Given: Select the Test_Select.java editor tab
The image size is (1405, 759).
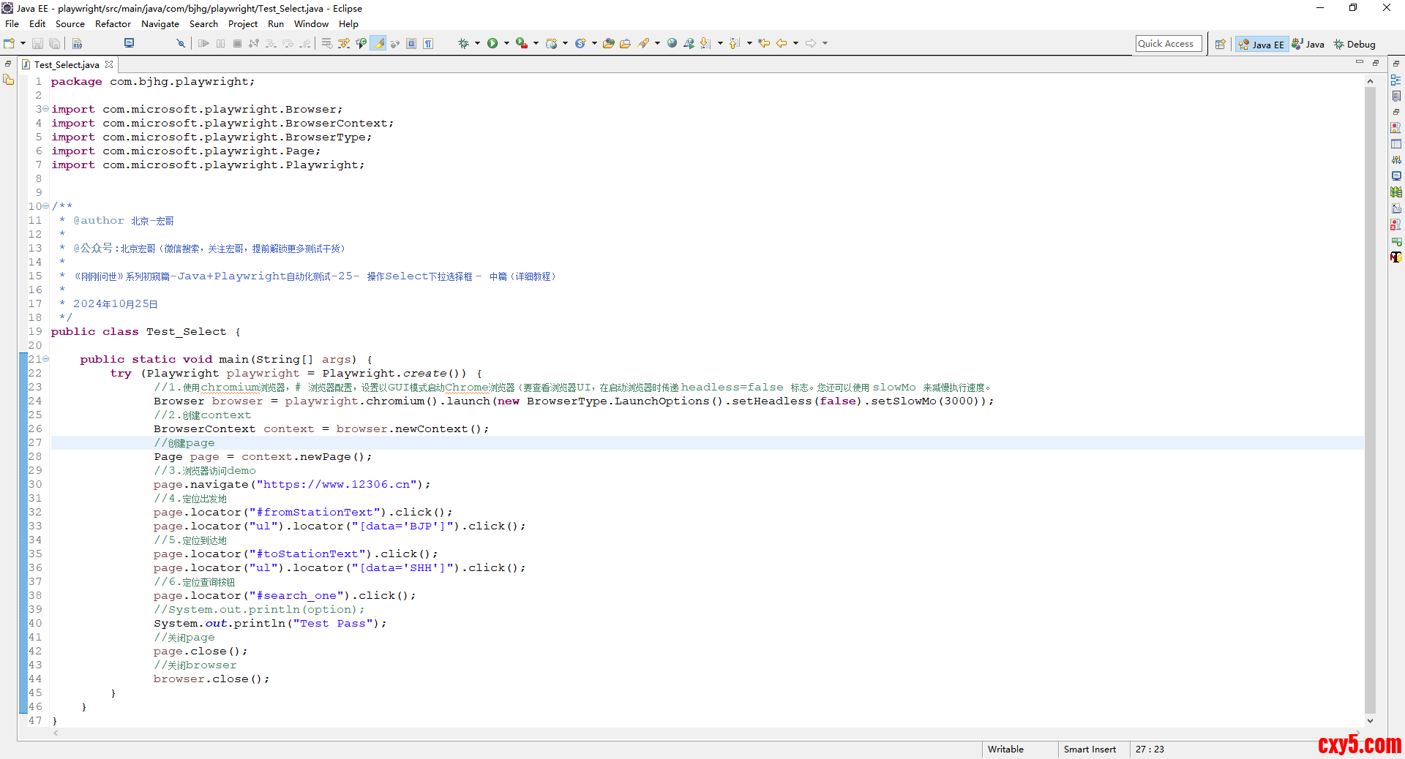Looking at the screenshot, I should tap(66, 65).
